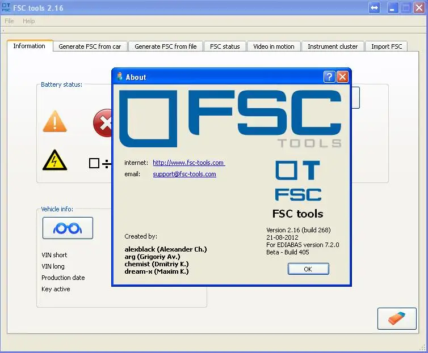Click the red error cross icon

pyautogui.click(x=103, y=123)
